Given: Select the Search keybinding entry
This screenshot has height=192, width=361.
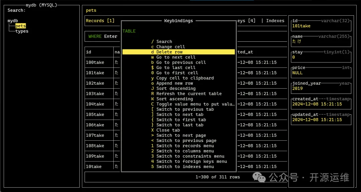Looking at the screenshot, I should tap(164, 42).
